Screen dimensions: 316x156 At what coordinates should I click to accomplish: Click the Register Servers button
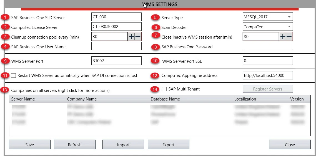coord(268,89)
